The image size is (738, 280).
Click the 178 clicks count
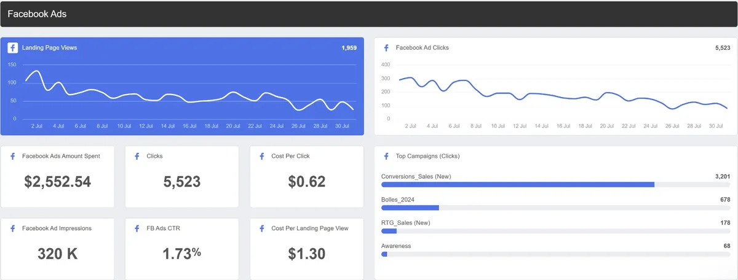(x=725, y=222)
